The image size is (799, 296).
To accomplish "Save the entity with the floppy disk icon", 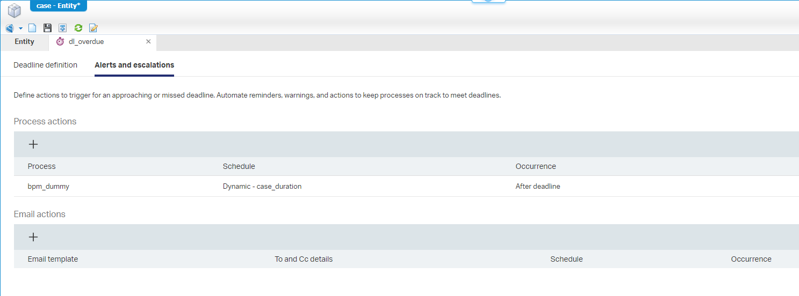I will pyautogui.click(x=47, y=28).
